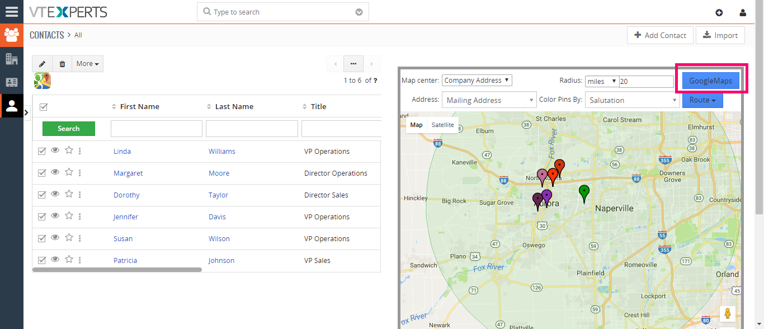Go to the previous page arrow
The height and width of the screenshot is (329, 764).
tap(335, 64)
